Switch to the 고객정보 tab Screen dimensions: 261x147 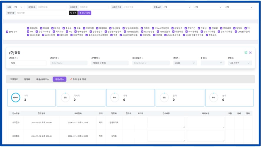(14, 79)
